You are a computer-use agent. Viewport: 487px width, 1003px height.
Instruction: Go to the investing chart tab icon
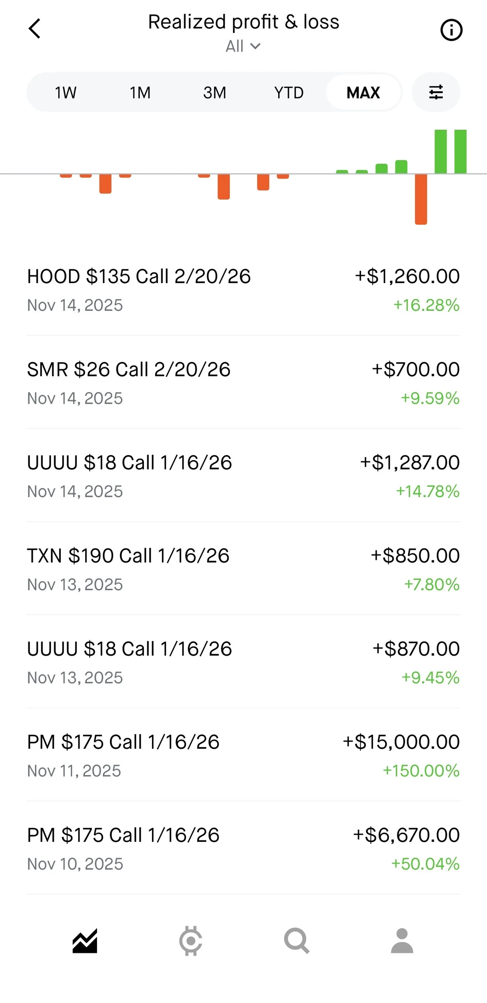[x=85, y=941]
